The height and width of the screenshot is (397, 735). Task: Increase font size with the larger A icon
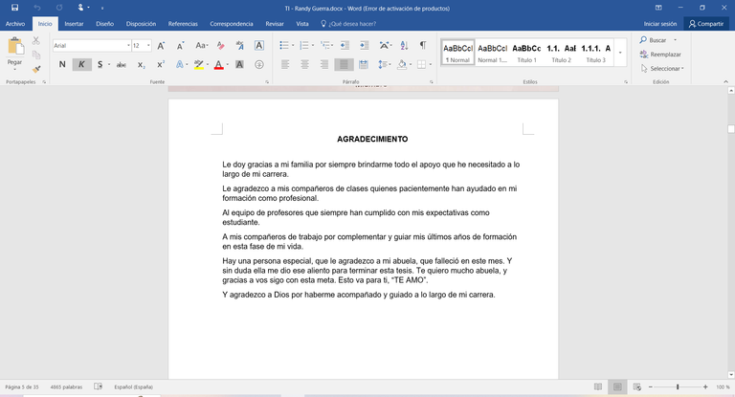point(161,46)
